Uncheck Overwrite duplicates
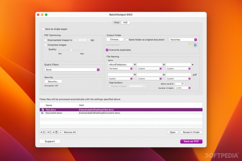 click(x=107, y=50)
